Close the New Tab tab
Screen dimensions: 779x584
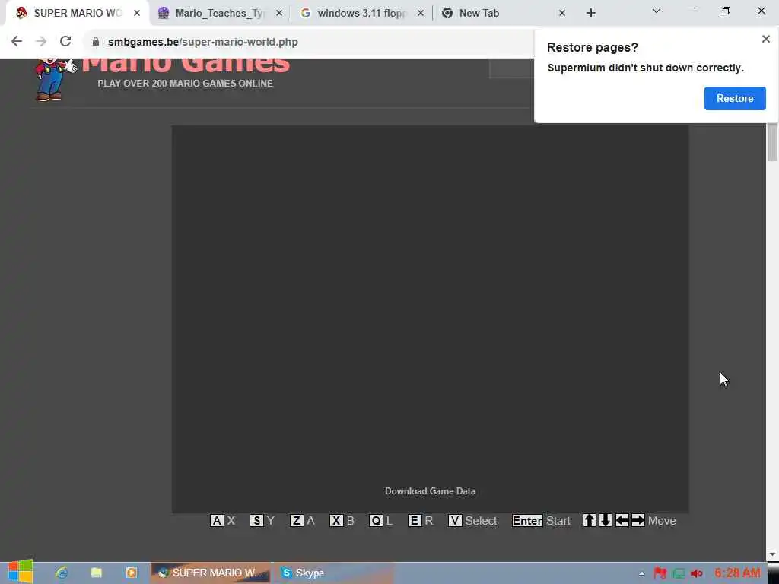pyautogui.click(x=562, y=14)
